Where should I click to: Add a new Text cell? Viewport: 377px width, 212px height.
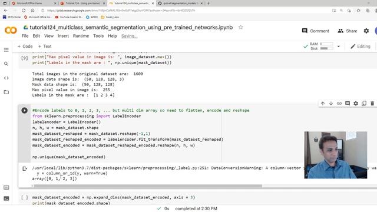[x=45, y=46]
